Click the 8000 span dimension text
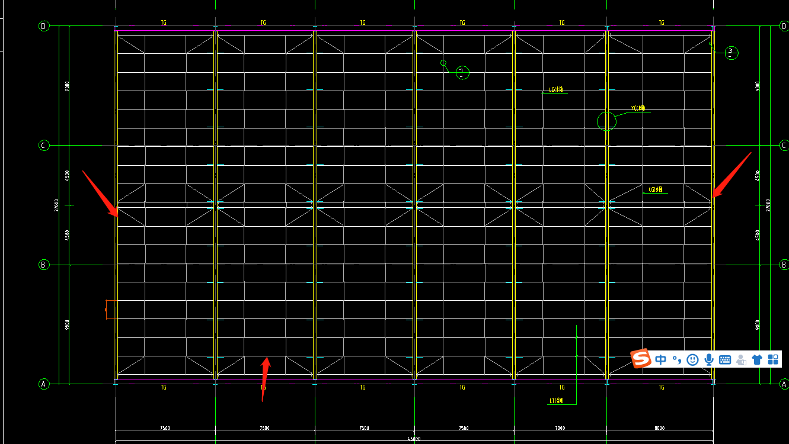 (660, 428)
